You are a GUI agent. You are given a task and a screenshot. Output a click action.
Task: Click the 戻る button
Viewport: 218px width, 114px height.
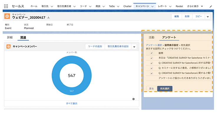(x=151, y=89)
